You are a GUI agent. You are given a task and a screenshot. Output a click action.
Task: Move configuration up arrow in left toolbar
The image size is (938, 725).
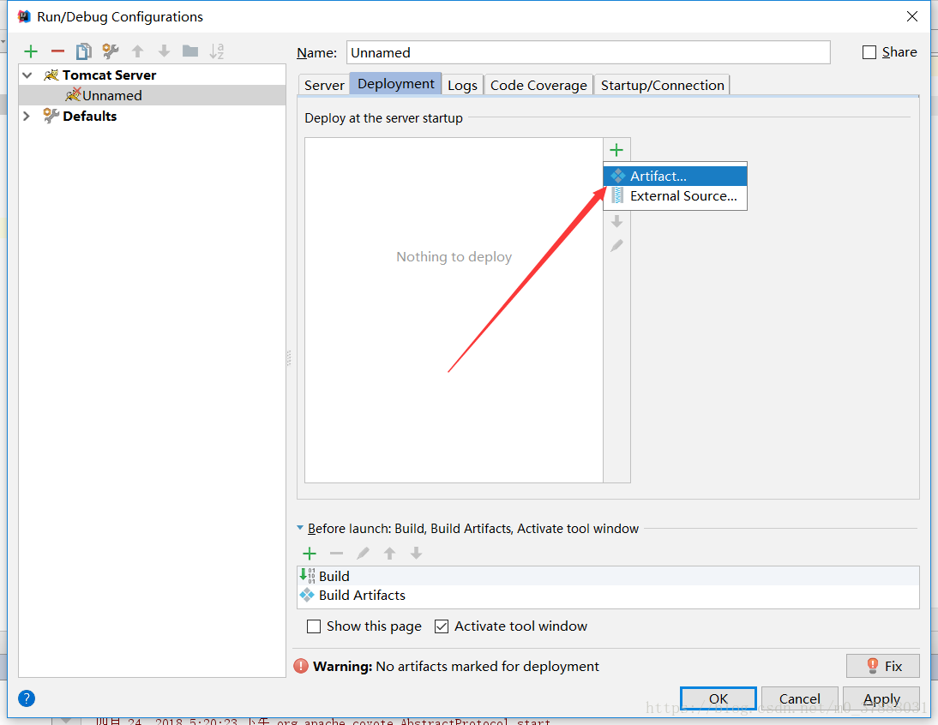(x=137, y=51)
